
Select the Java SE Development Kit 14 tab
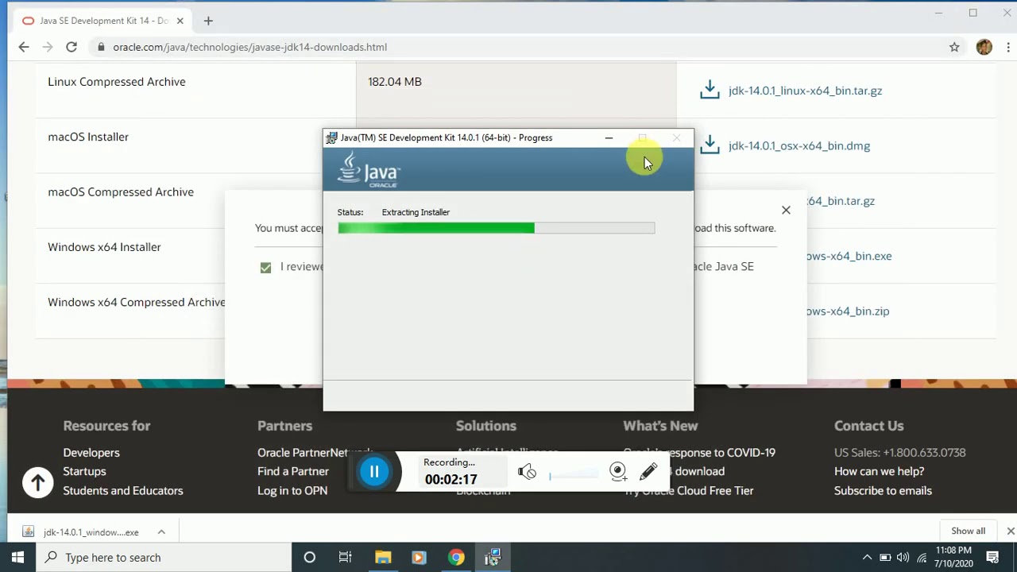(x=102, y=21)
